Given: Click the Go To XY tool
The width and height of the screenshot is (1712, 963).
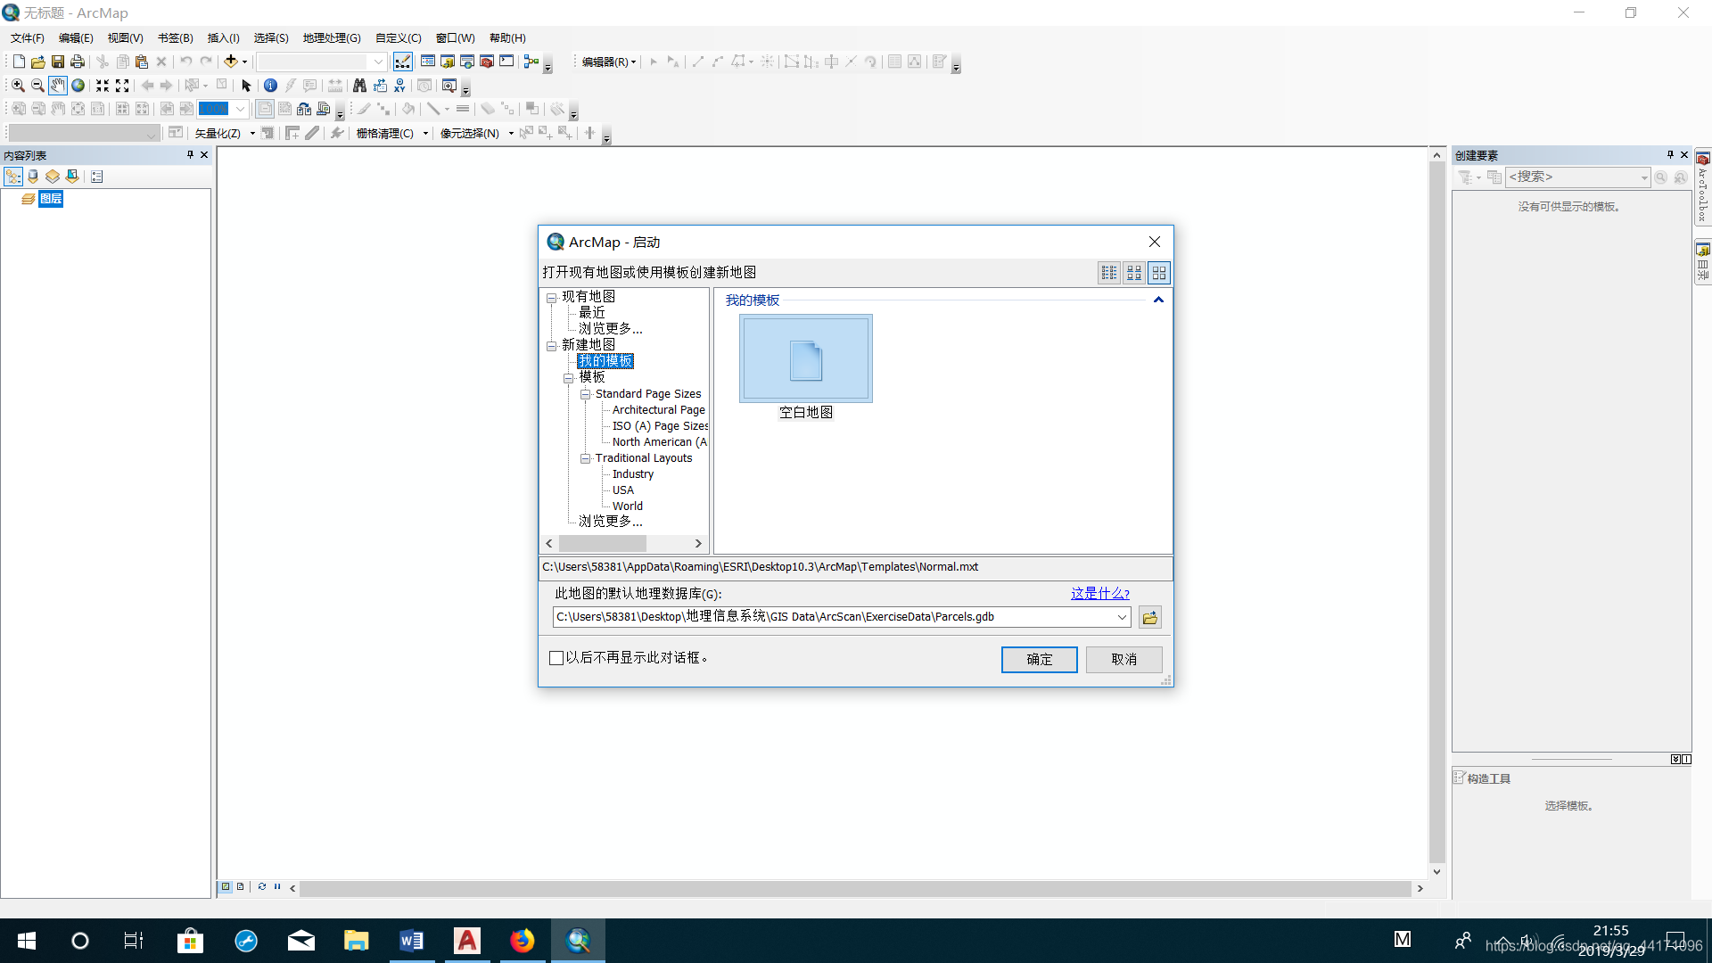Looking at the screenshot, I should [399, 86].
